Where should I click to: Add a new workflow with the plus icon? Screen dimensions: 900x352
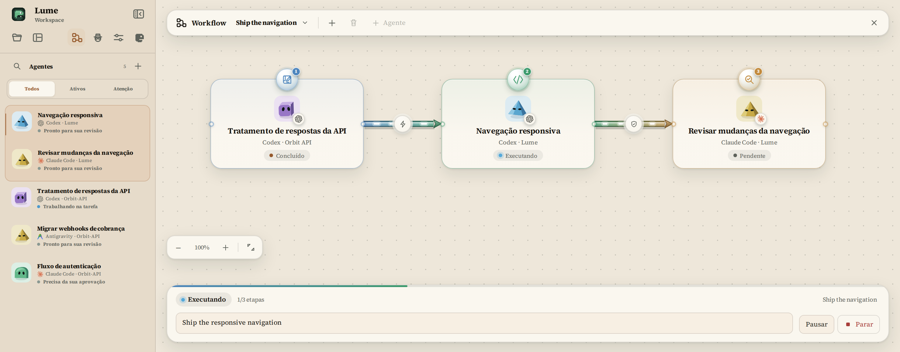point(332,23)
